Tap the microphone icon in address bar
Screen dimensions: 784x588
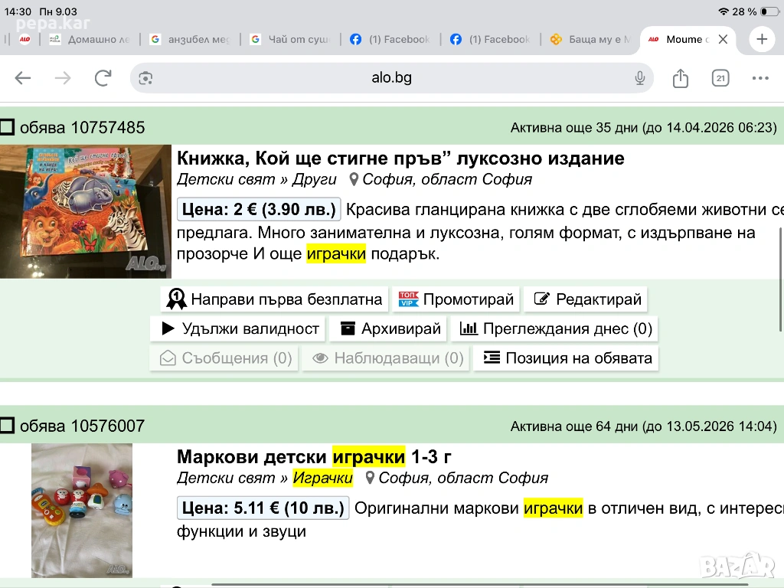tap(640, 78)
